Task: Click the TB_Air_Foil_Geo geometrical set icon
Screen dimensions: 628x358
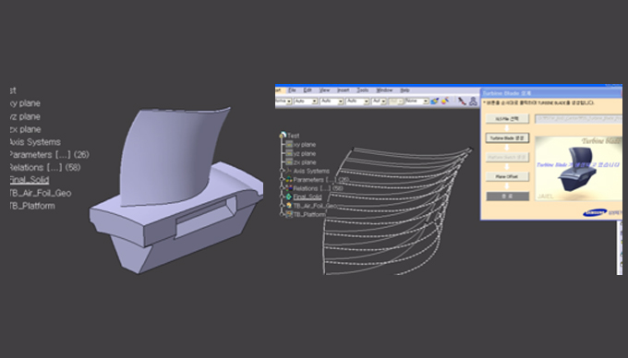Action: [289, 206]
